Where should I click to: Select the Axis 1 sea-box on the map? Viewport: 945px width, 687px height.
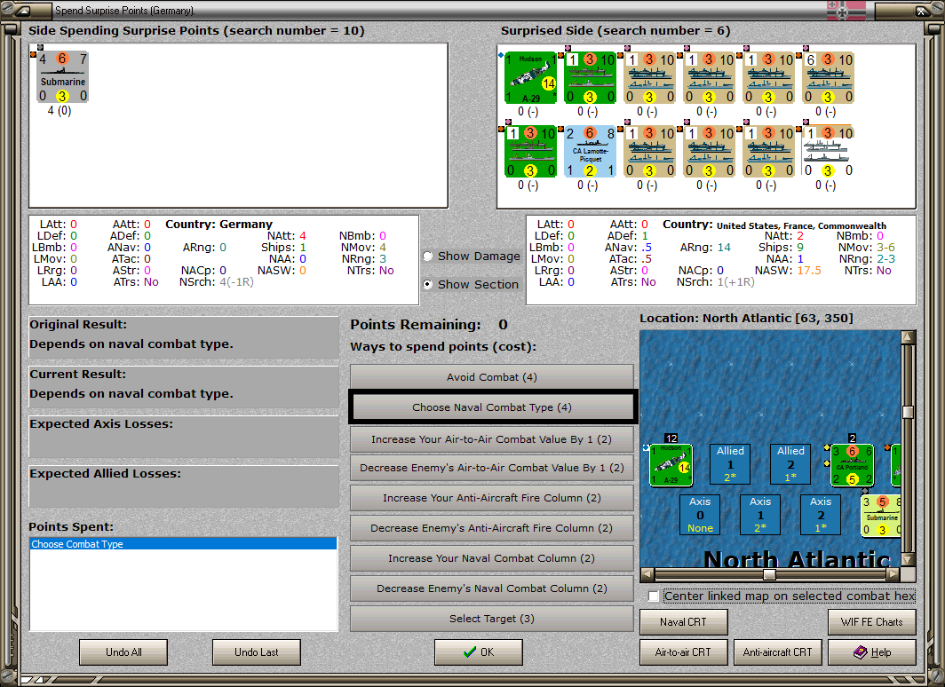(x=760, y=515)
